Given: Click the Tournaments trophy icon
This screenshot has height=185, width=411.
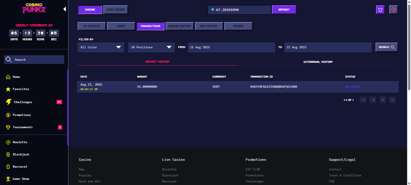Looking at the screenshot, I should tap(8, 127).
